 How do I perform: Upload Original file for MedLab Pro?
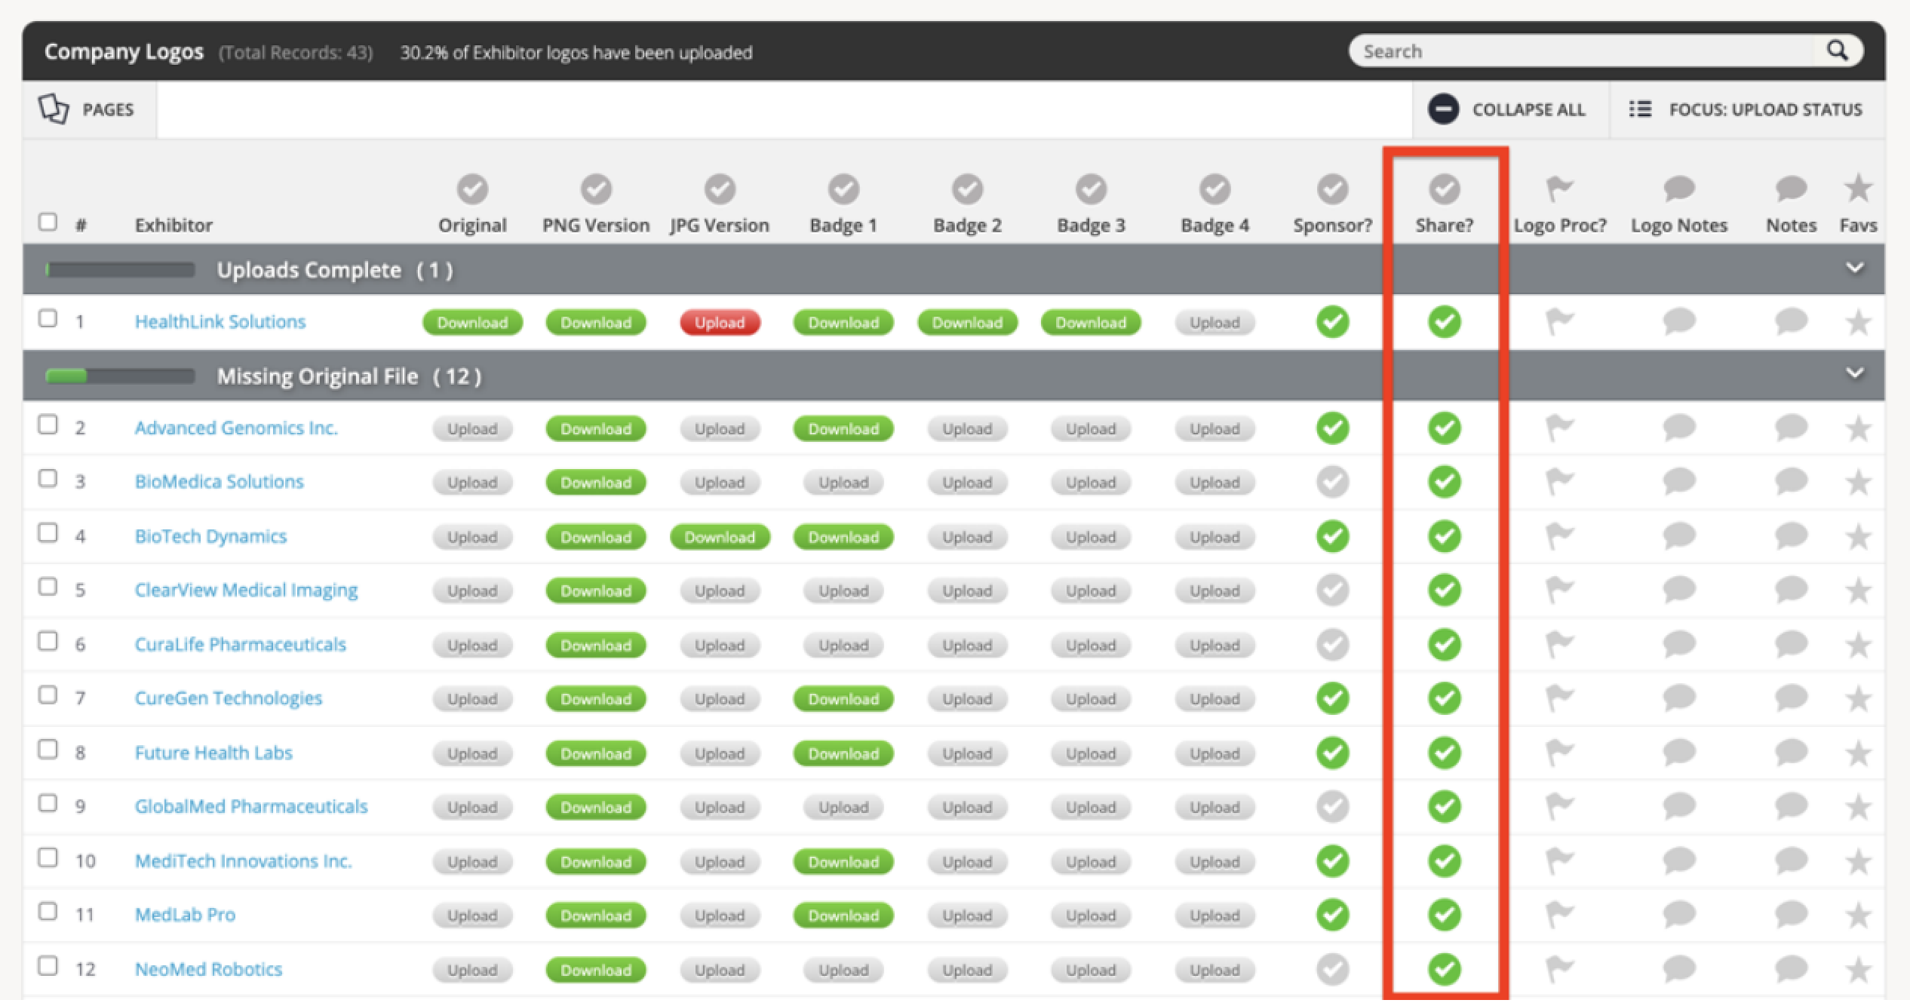click(x=472, y=915)
